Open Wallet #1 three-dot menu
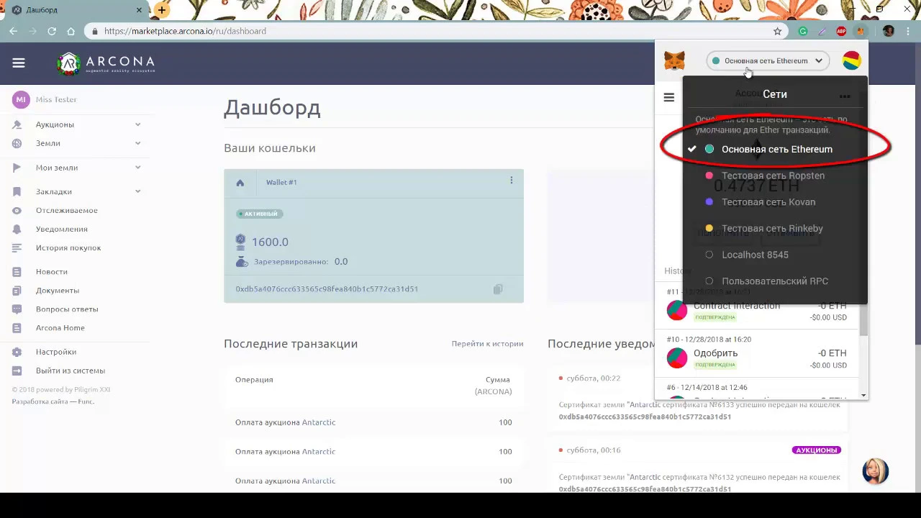This screenshot has height=518, width=921. (512, 181)
